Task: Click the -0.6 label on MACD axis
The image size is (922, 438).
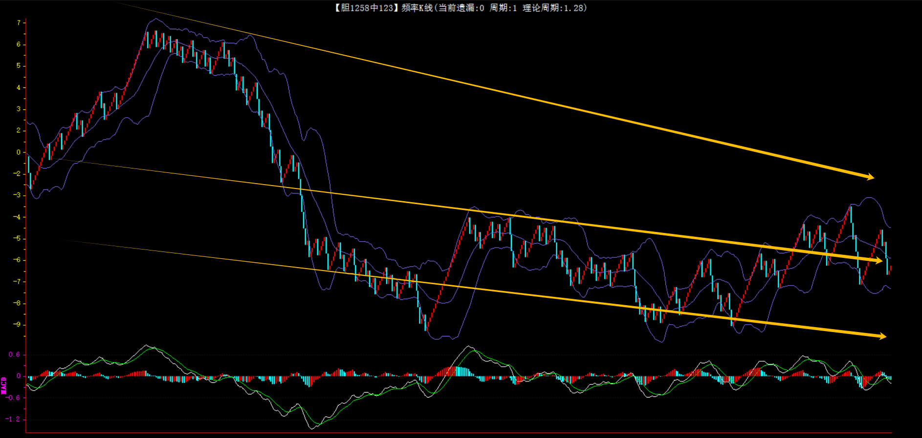Action: coord(13,397)
